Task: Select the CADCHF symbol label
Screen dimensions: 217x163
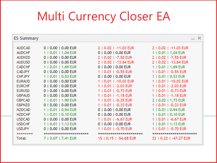Action: tap(23, 67)
